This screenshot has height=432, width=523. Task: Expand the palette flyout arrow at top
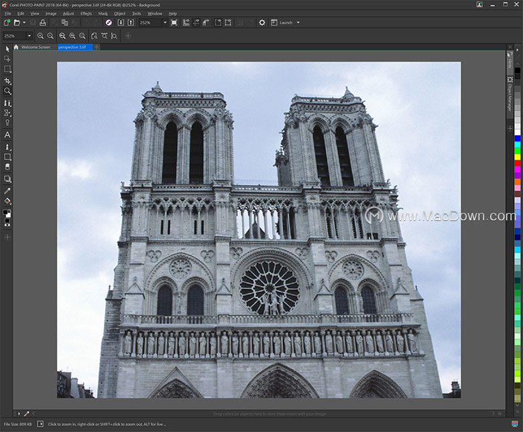click(518, 50)
